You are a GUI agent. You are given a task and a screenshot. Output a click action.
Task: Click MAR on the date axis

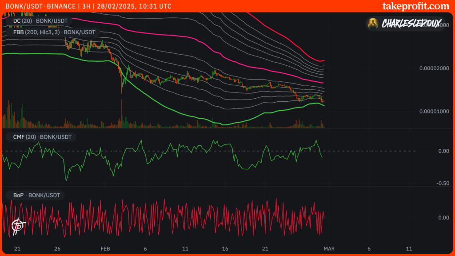click(x=330, y=249)
